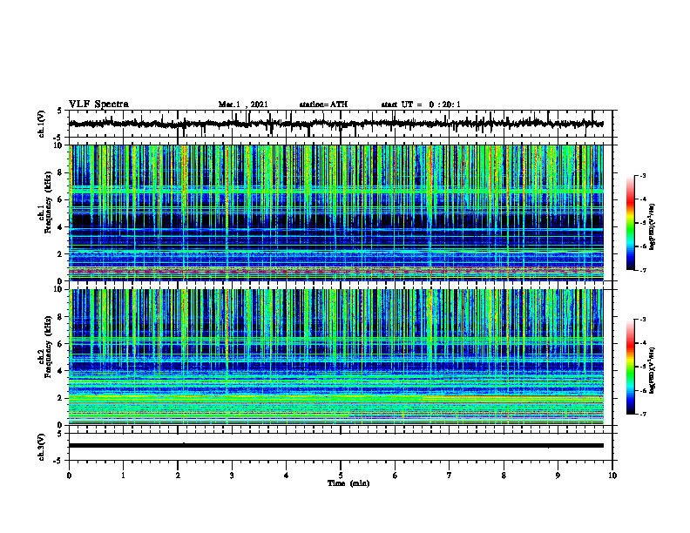This screenshot has width=690, height=533.
Task: Click time axis tick label "8"
Action: (504, 476)
